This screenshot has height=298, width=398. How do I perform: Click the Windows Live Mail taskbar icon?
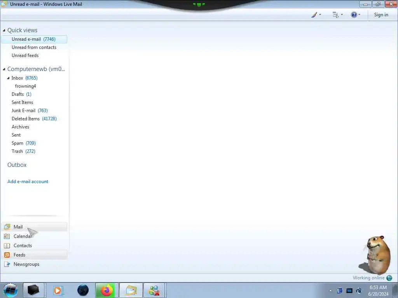[x=131, y=290]
